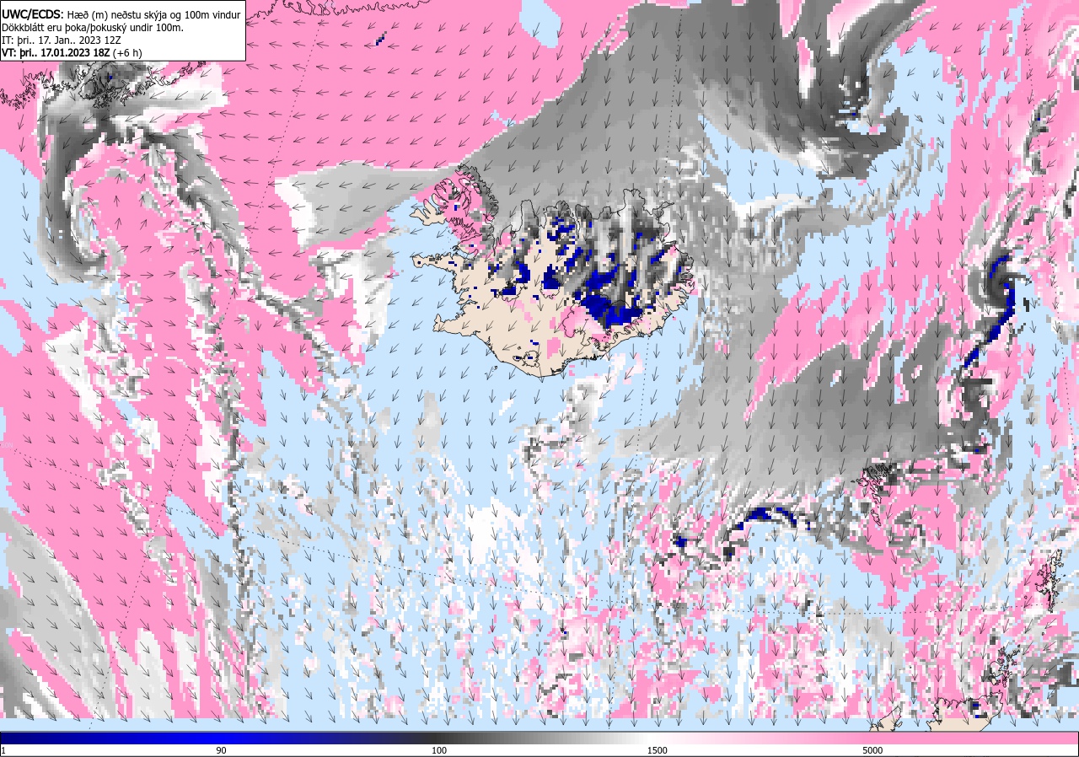Image resolution: width=1079 pixels, height=757 pixels.
Task: Click the "UWC/ECDS" title text
Action: click(x=32, y=14)
